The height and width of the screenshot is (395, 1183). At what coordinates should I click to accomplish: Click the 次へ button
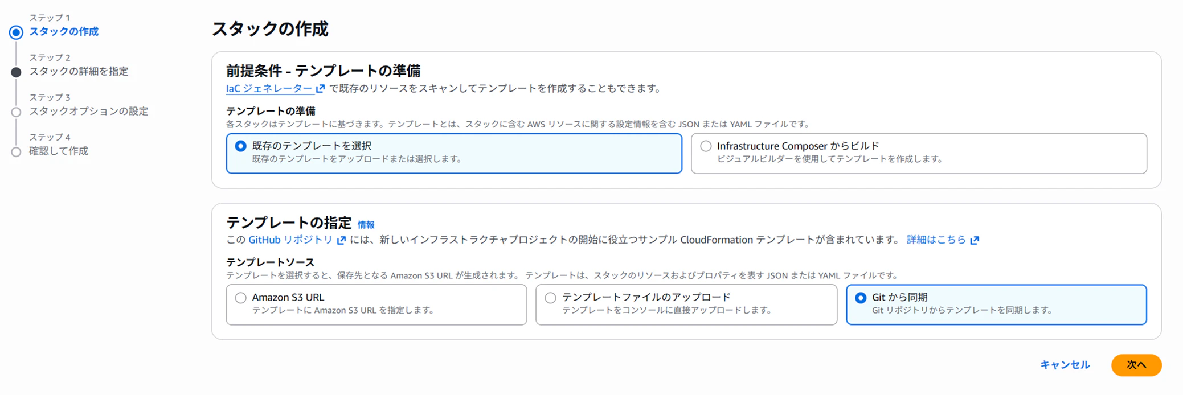1136,365
